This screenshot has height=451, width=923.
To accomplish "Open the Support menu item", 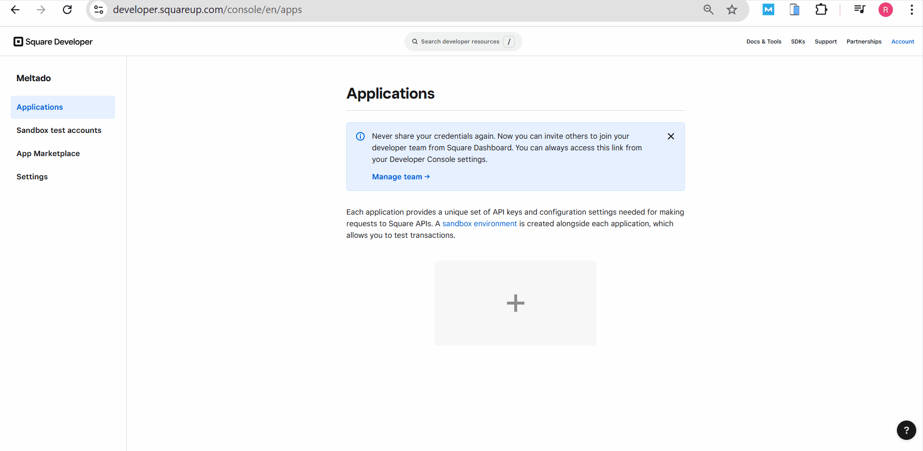I will tap(826, 42).
